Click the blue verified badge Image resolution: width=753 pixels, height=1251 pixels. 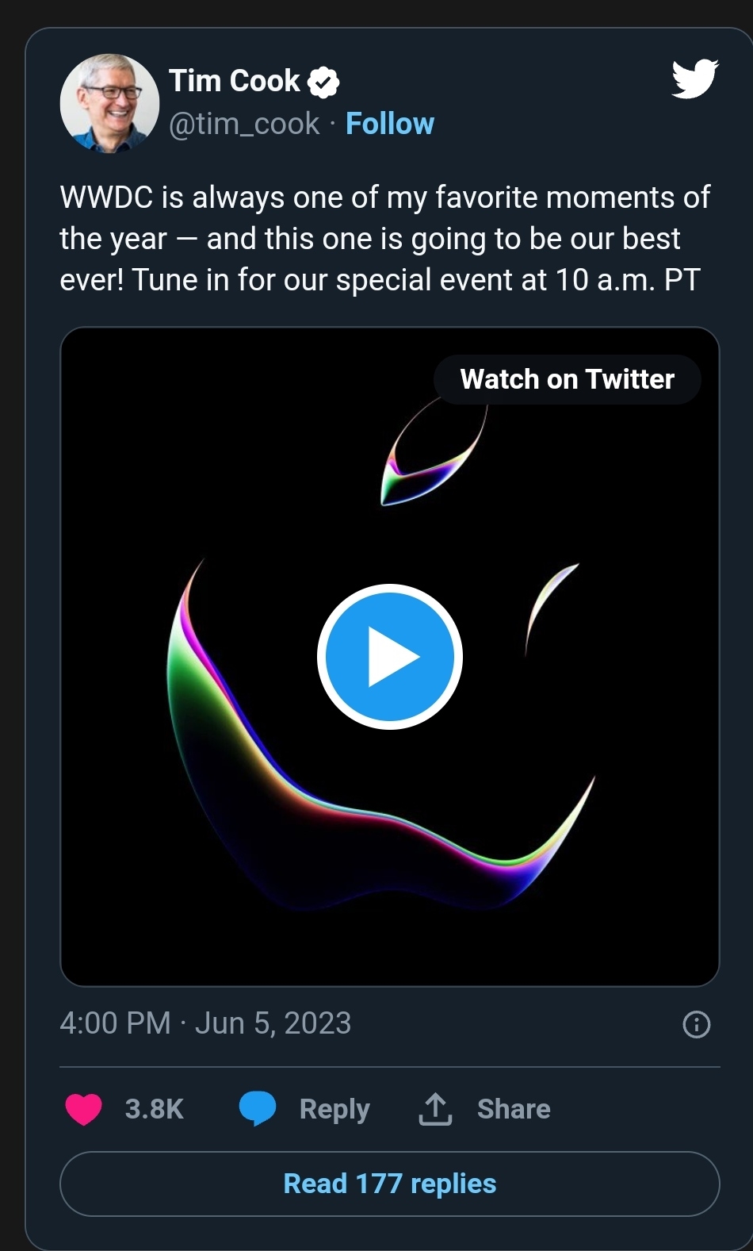coord(323,82)
